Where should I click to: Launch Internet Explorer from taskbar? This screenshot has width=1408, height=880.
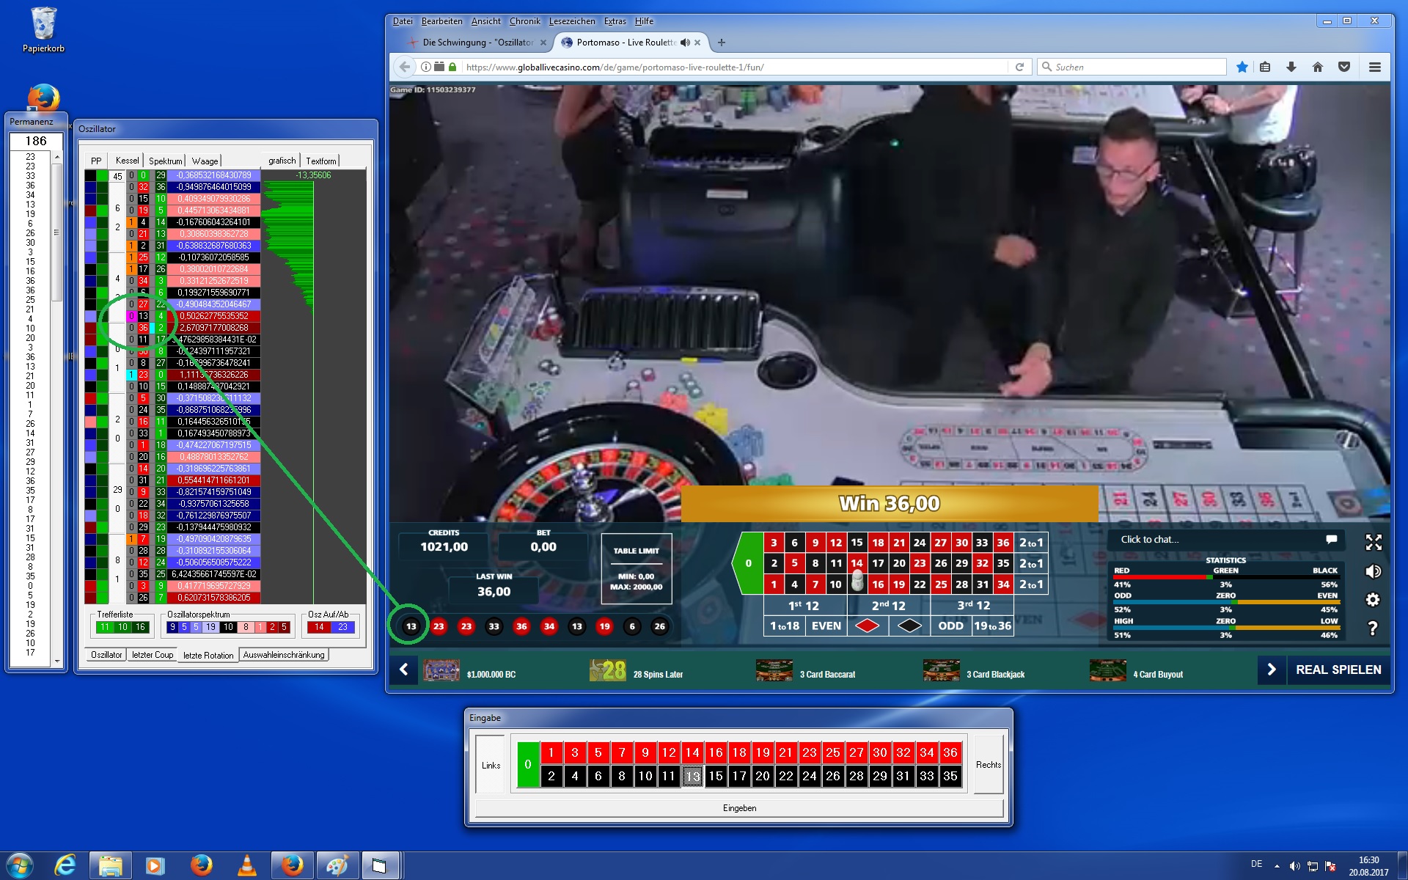(65, 865)
